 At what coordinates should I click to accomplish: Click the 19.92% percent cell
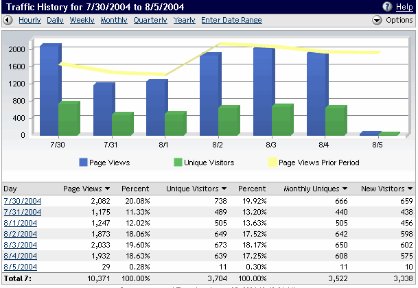point(255,201)
